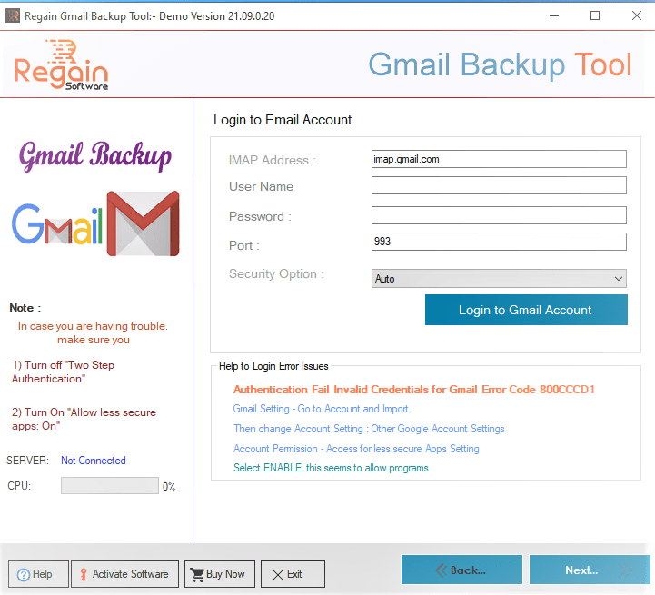655x595 pixels.
Task: Open the Security Option dropdown
Action: coord(499,279)
